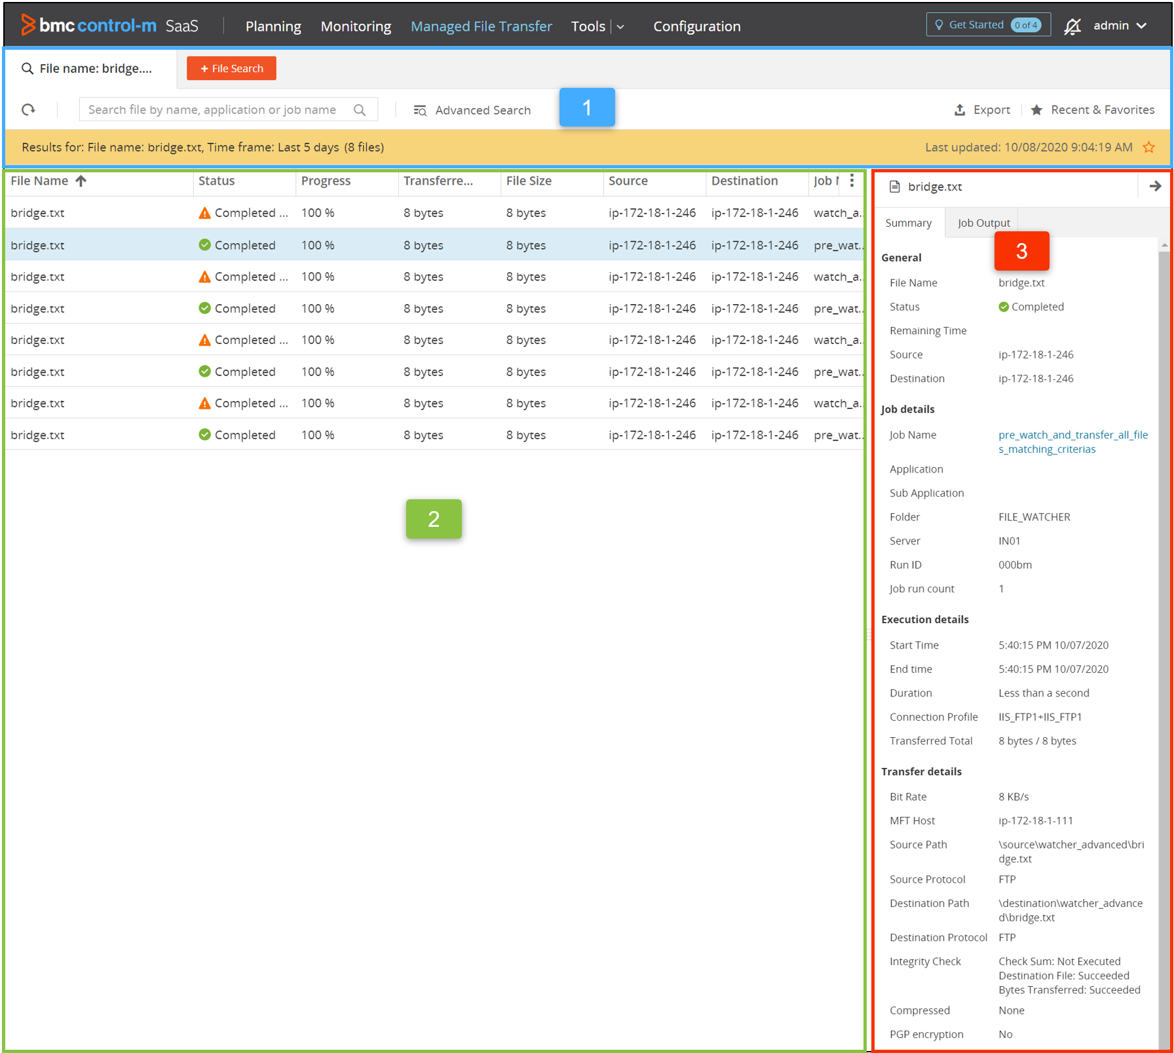The image size is (1174, 1053).
Task: Click the muted notifications bell icon
Action: [1072, 26]
